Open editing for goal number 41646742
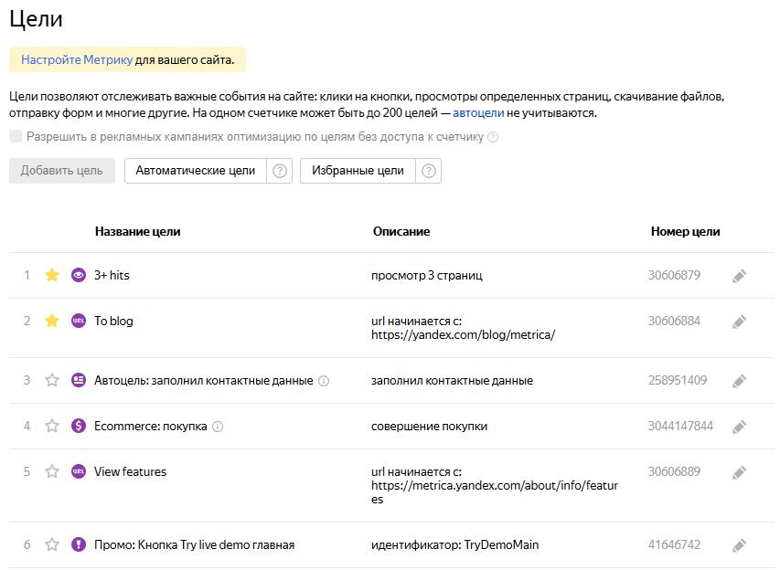The image size is (780, 570). point(740,545)
